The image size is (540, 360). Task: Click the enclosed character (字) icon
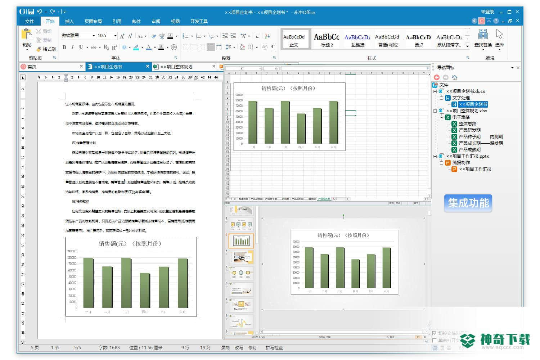[x=174, y=47]
